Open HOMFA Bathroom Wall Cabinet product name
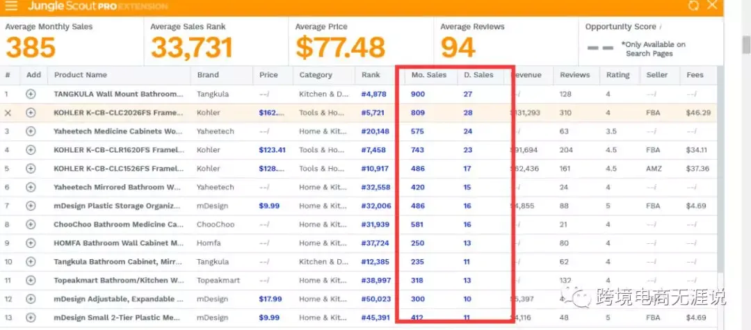The height and width of the screenshot is (330, 751). coord(119,243)
